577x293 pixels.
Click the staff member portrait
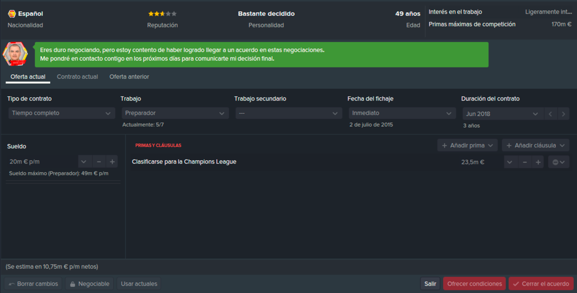point(15,54)
